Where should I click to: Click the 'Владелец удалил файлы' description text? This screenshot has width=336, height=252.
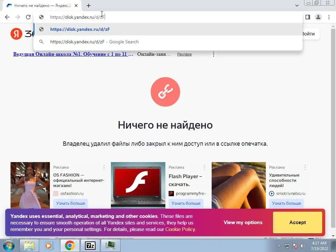[x=165, y=144]
